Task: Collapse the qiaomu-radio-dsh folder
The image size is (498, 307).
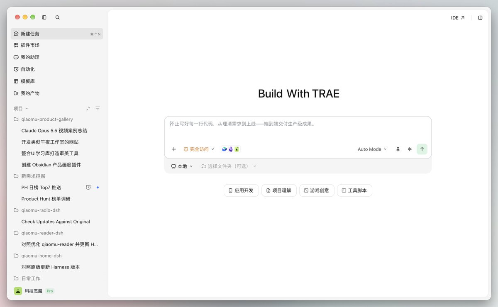Action: click(57, 210)
